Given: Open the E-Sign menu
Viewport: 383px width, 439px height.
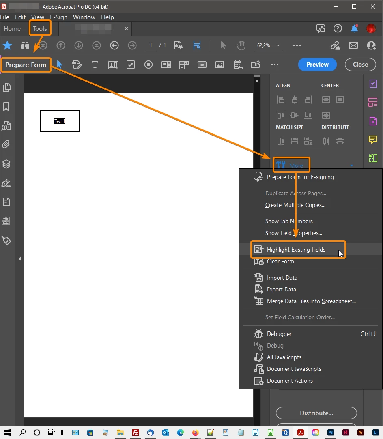Looking at the screenshot, I should click(x=58, y=17).
